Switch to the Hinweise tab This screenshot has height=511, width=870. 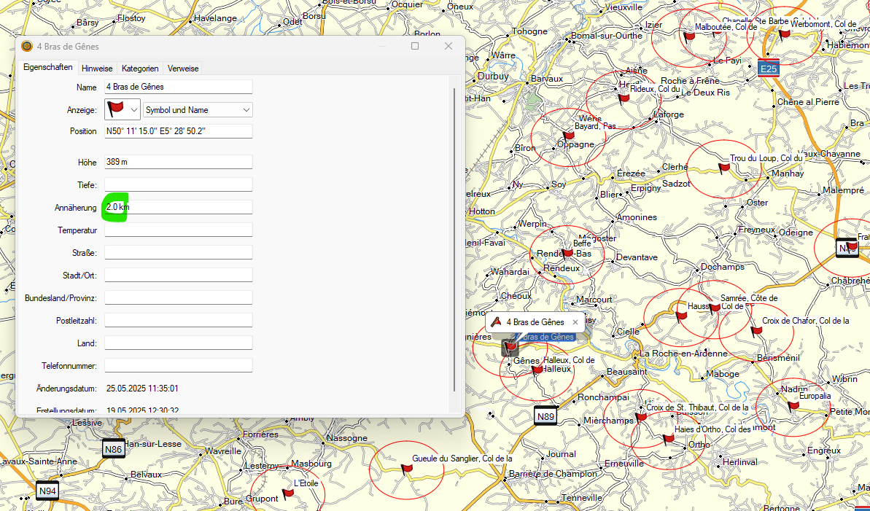(x=97, y=69)
